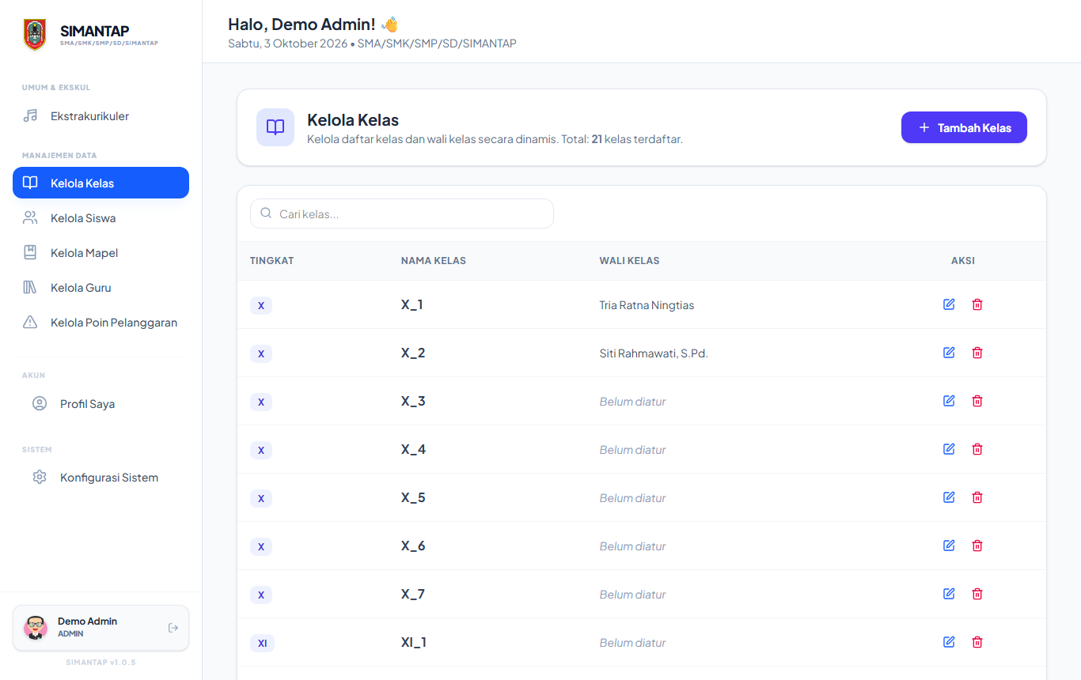Click Siti Rahmawati, S.Pd. in the table
1081x680 pixels.
point(654,353)
